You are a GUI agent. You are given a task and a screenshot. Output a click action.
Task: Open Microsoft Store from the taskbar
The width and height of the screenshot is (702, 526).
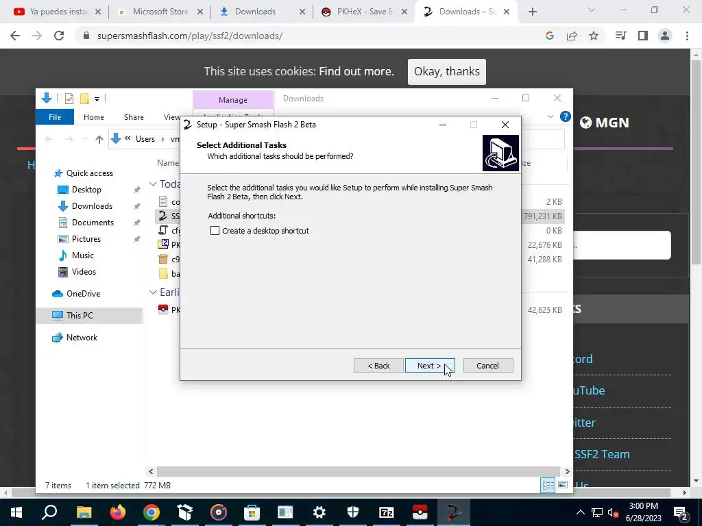tap(252, 512)
